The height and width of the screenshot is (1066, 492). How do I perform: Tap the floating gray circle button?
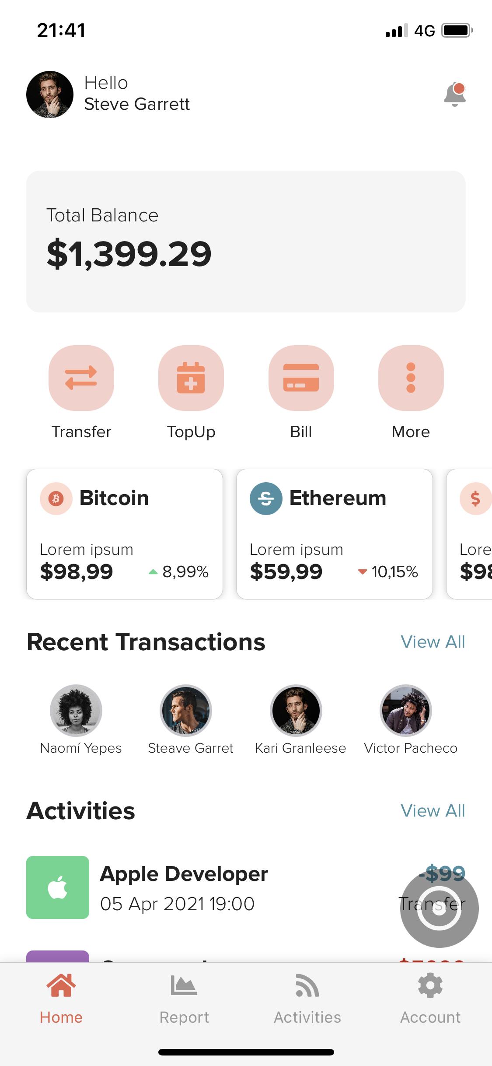tap(440, 909)
